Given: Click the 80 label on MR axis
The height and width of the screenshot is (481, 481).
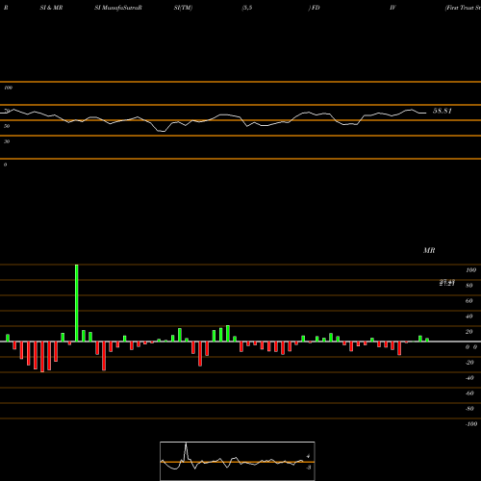Looking at the screenshot, I should tap(469, 286).
